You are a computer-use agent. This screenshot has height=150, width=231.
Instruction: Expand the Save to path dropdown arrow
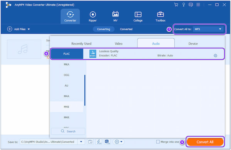point(81,142)
